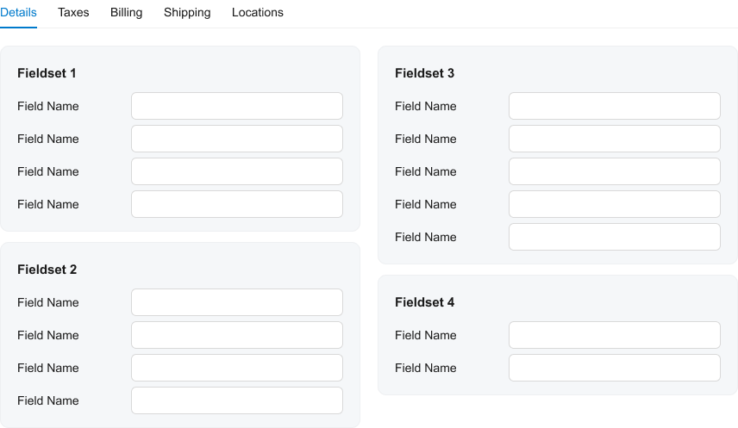
Task: Click the second input field in Fieldset 4
Action: click(615, 368)
